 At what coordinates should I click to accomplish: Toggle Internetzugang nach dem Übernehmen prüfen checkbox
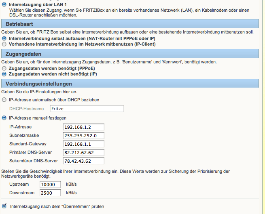pyautogui.click(x=4, y=206)
